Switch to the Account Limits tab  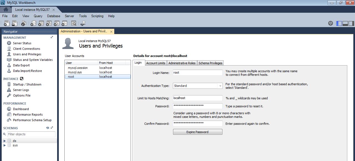156,63
